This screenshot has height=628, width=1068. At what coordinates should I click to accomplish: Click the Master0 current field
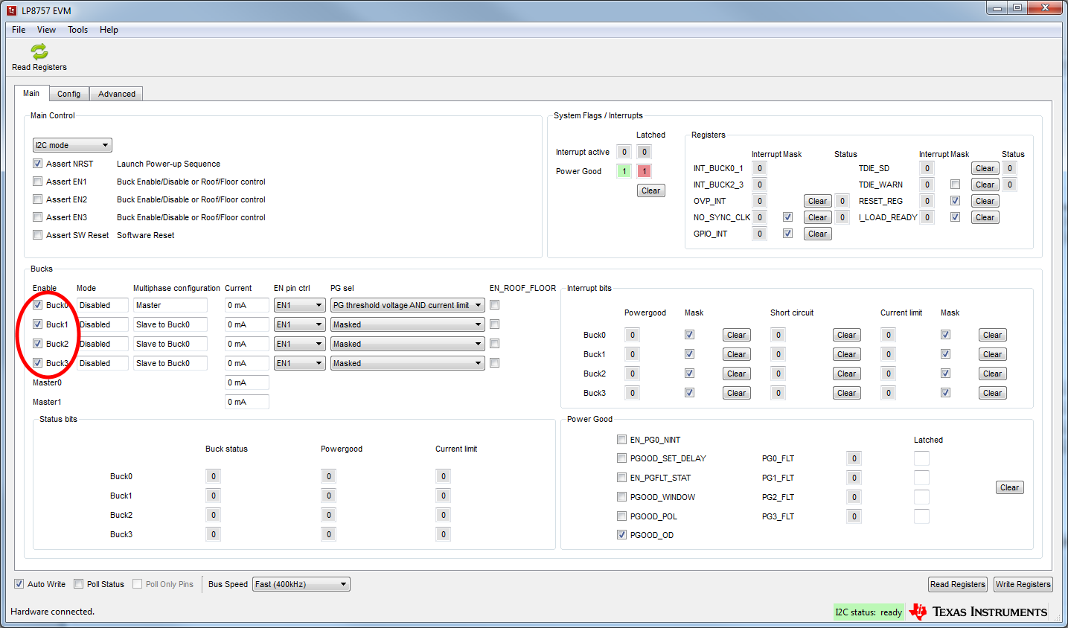pyautogui.click(x=247, y=382)
